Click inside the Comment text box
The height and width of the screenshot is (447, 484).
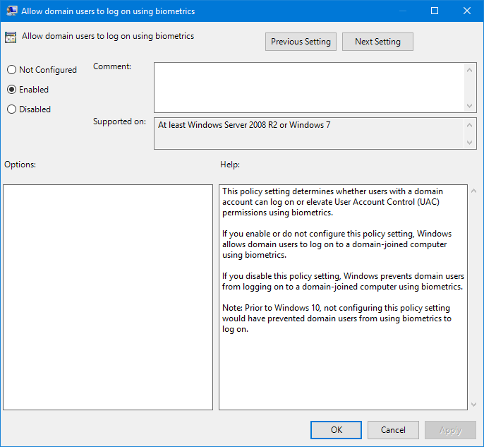pyautogui.click(x=309, y=86)
